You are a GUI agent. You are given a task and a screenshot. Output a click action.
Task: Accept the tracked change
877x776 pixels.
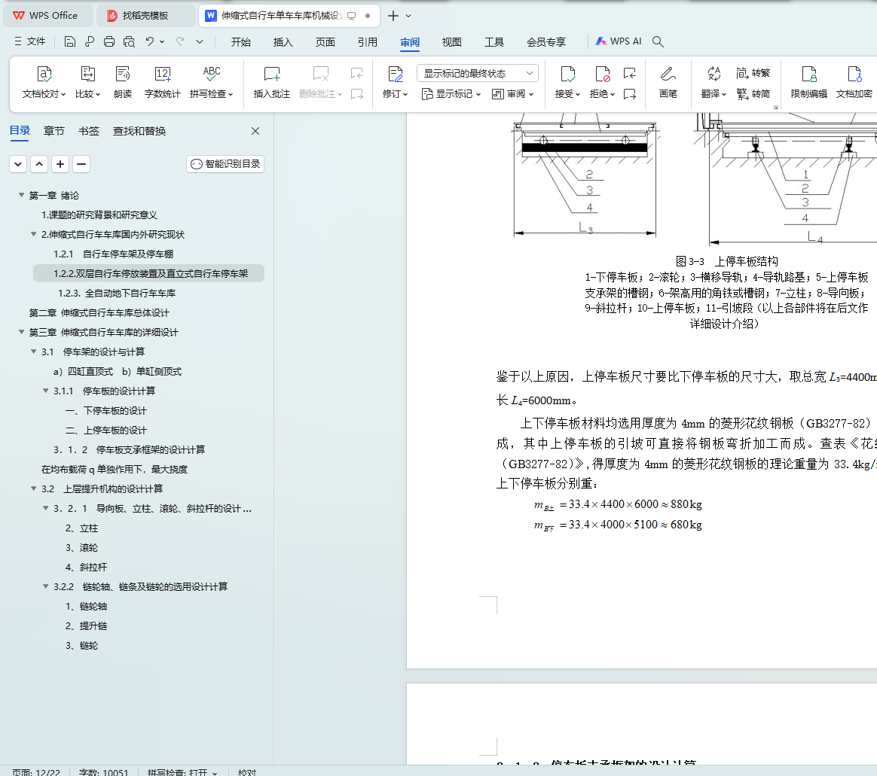[x=567, y=82]
